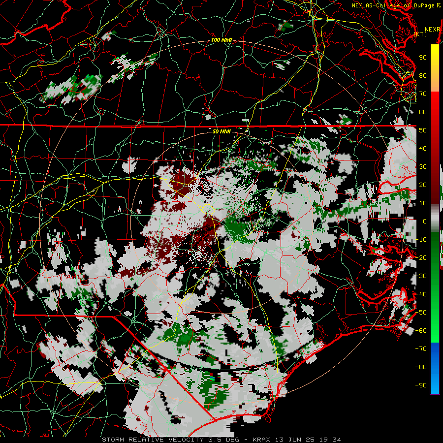Image resolution: width=443 pixels, height=443 pixels.
Task: Click the 20 value on velocity scale
Action: click(x=423, y=185)
